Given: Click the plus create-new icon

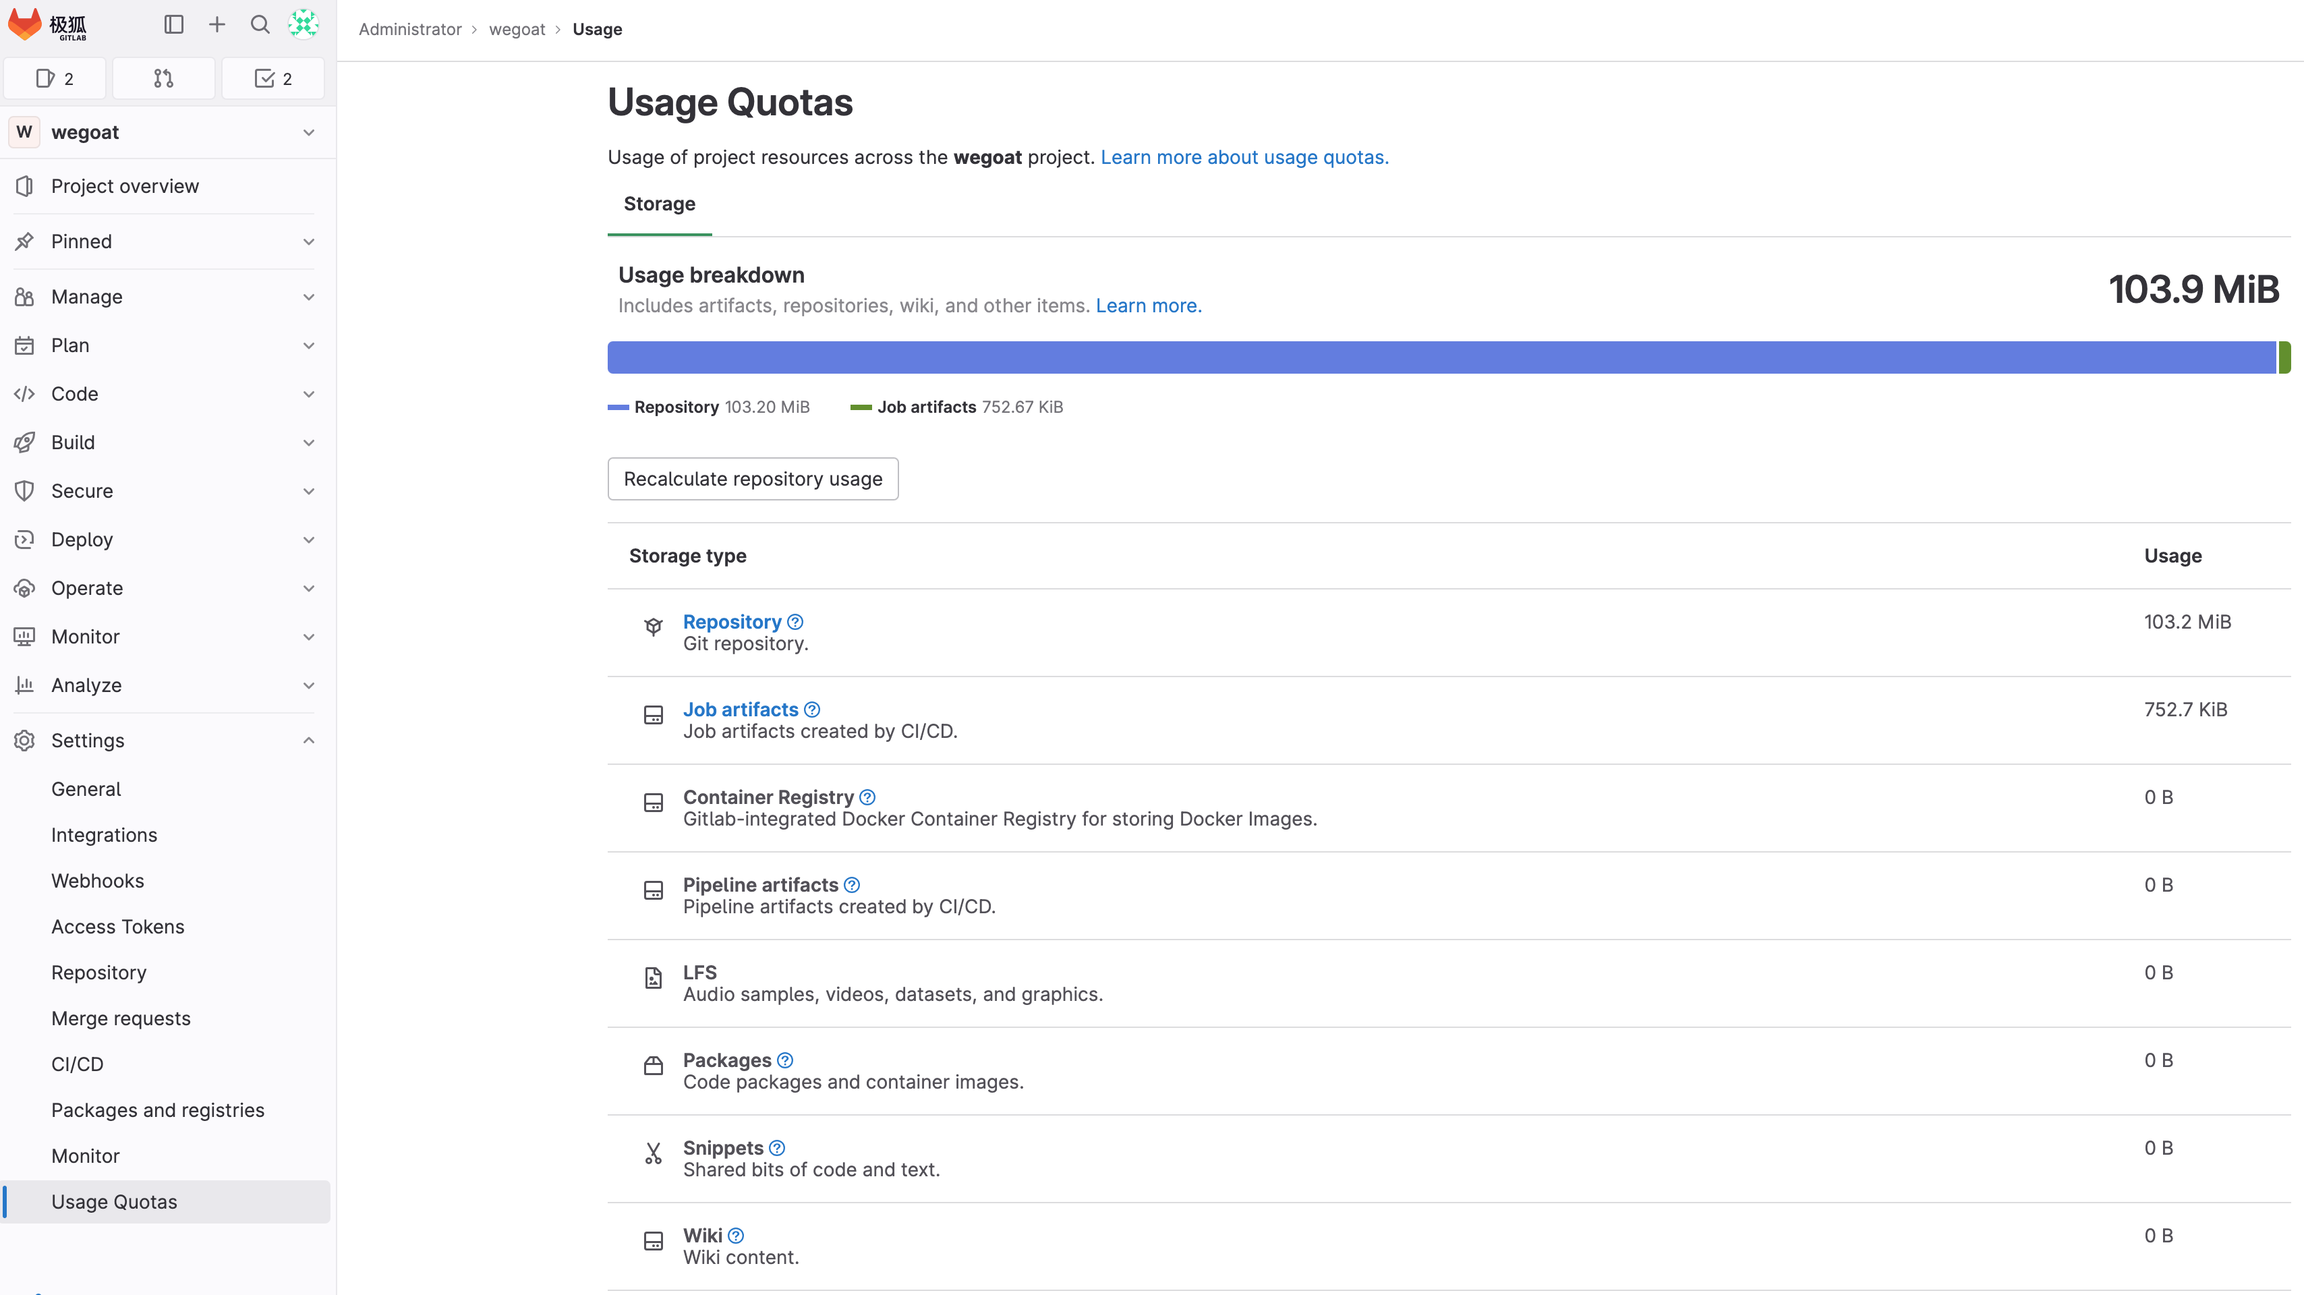Looking at the screenshot, I should point(217,24).
